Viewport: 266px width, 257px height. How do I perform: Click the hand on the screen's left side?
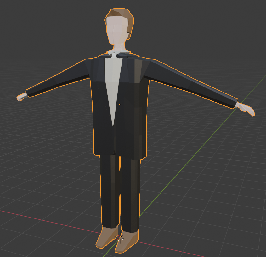click(x=21, y=97)
